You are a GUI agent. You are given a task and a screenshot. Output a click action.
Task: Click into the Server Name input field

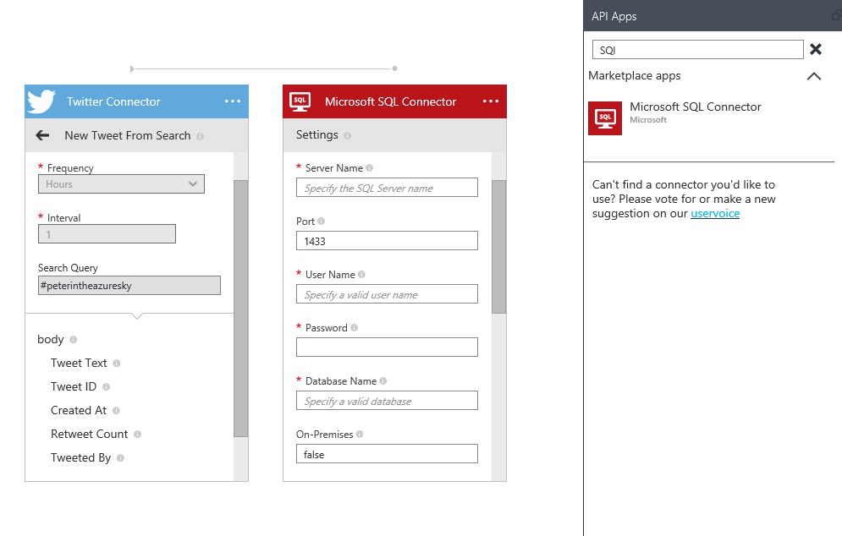[387, 188]
